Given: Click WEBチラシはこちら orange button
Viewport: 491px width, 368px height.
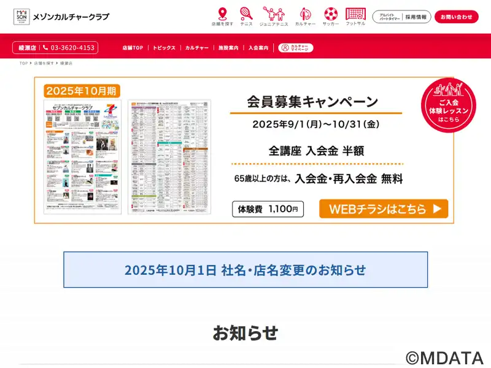Looking at the screenshot, I should pos(384,209).
